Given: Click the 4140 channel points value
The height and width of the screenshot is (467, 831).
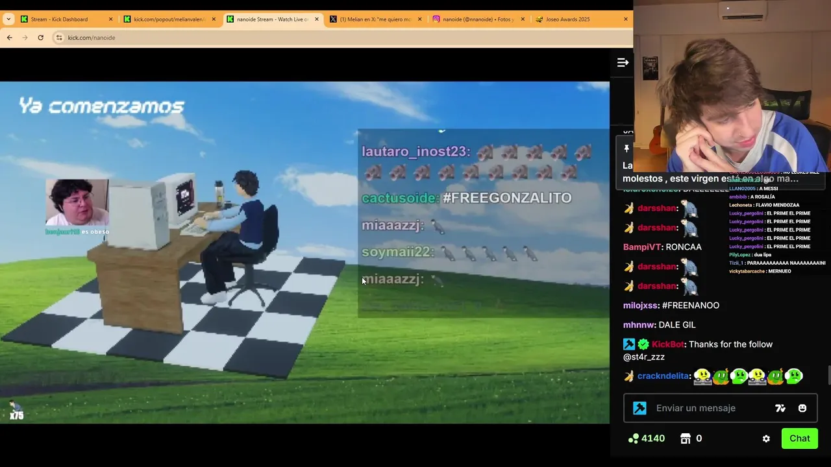Looking at the screenshot, I should [x=653, y=438].
